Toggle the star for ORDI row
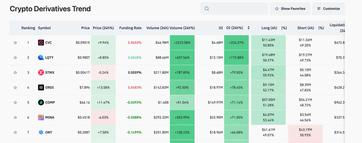 click(x=15, y=87)
